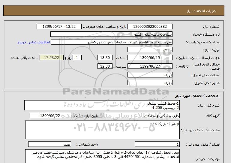Click the label 'تاریخ نیاز به کالا:'
The image size is (231, 163).
coord(86,116)
